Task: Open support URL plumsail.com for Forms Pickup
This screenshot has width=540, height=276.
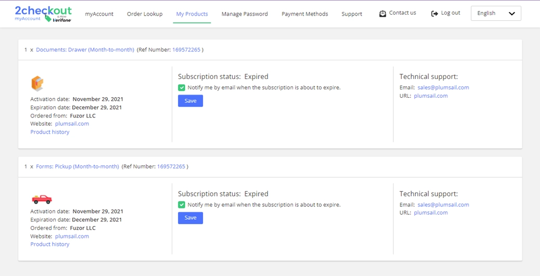Action: [431, 213]
